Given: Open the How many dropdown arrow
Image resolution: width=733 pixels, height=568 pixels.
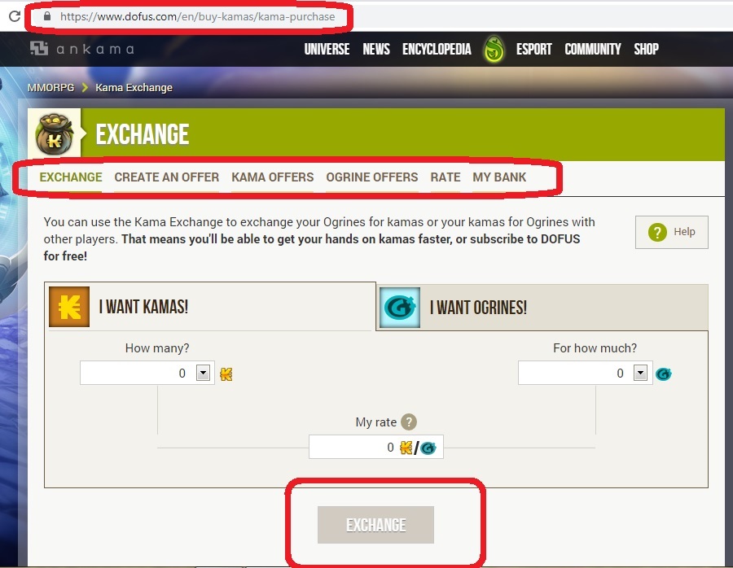Looking at the screenshot, I should [x=203, y=373].
